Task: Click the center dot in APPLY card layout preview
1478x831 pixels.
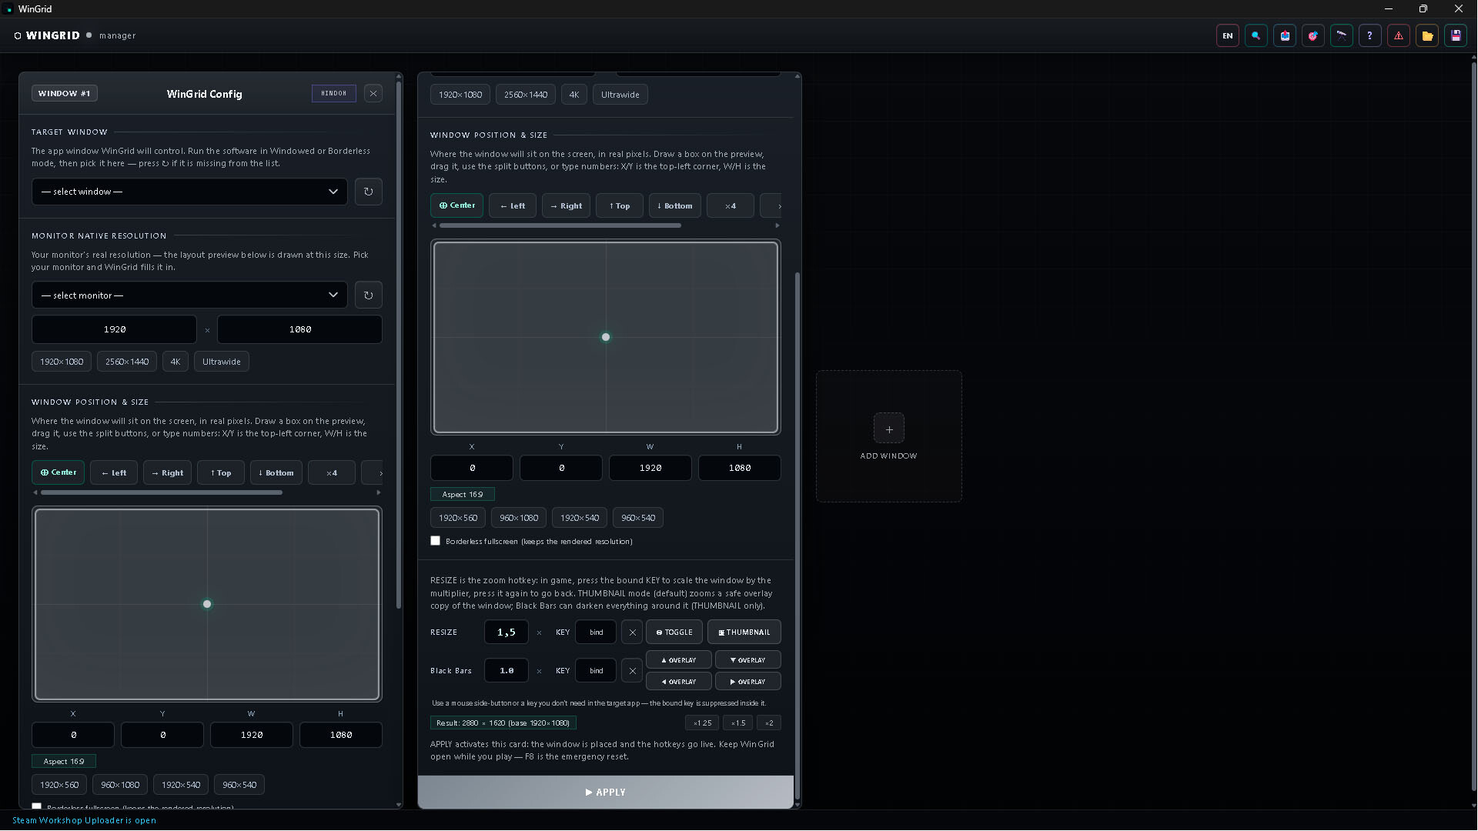Action: pyautogui.click(x=606, y=337)
